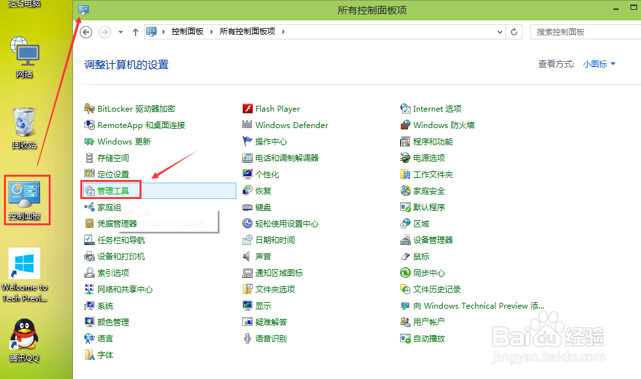This screenshot has width=641, height=379.
Task: Click the back navigation arrow
Action: point(86,31)
